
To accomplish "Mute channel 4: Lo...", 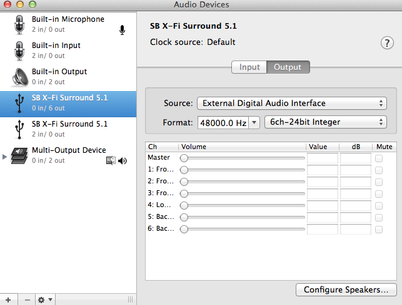I will coord(379,206).
